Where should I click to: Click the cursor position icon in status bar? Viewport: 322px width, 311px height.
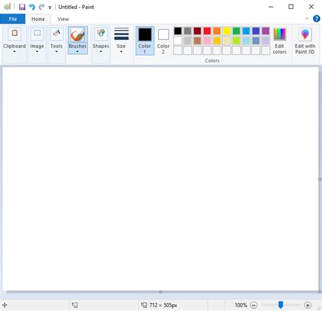click(x=5, y=305)
